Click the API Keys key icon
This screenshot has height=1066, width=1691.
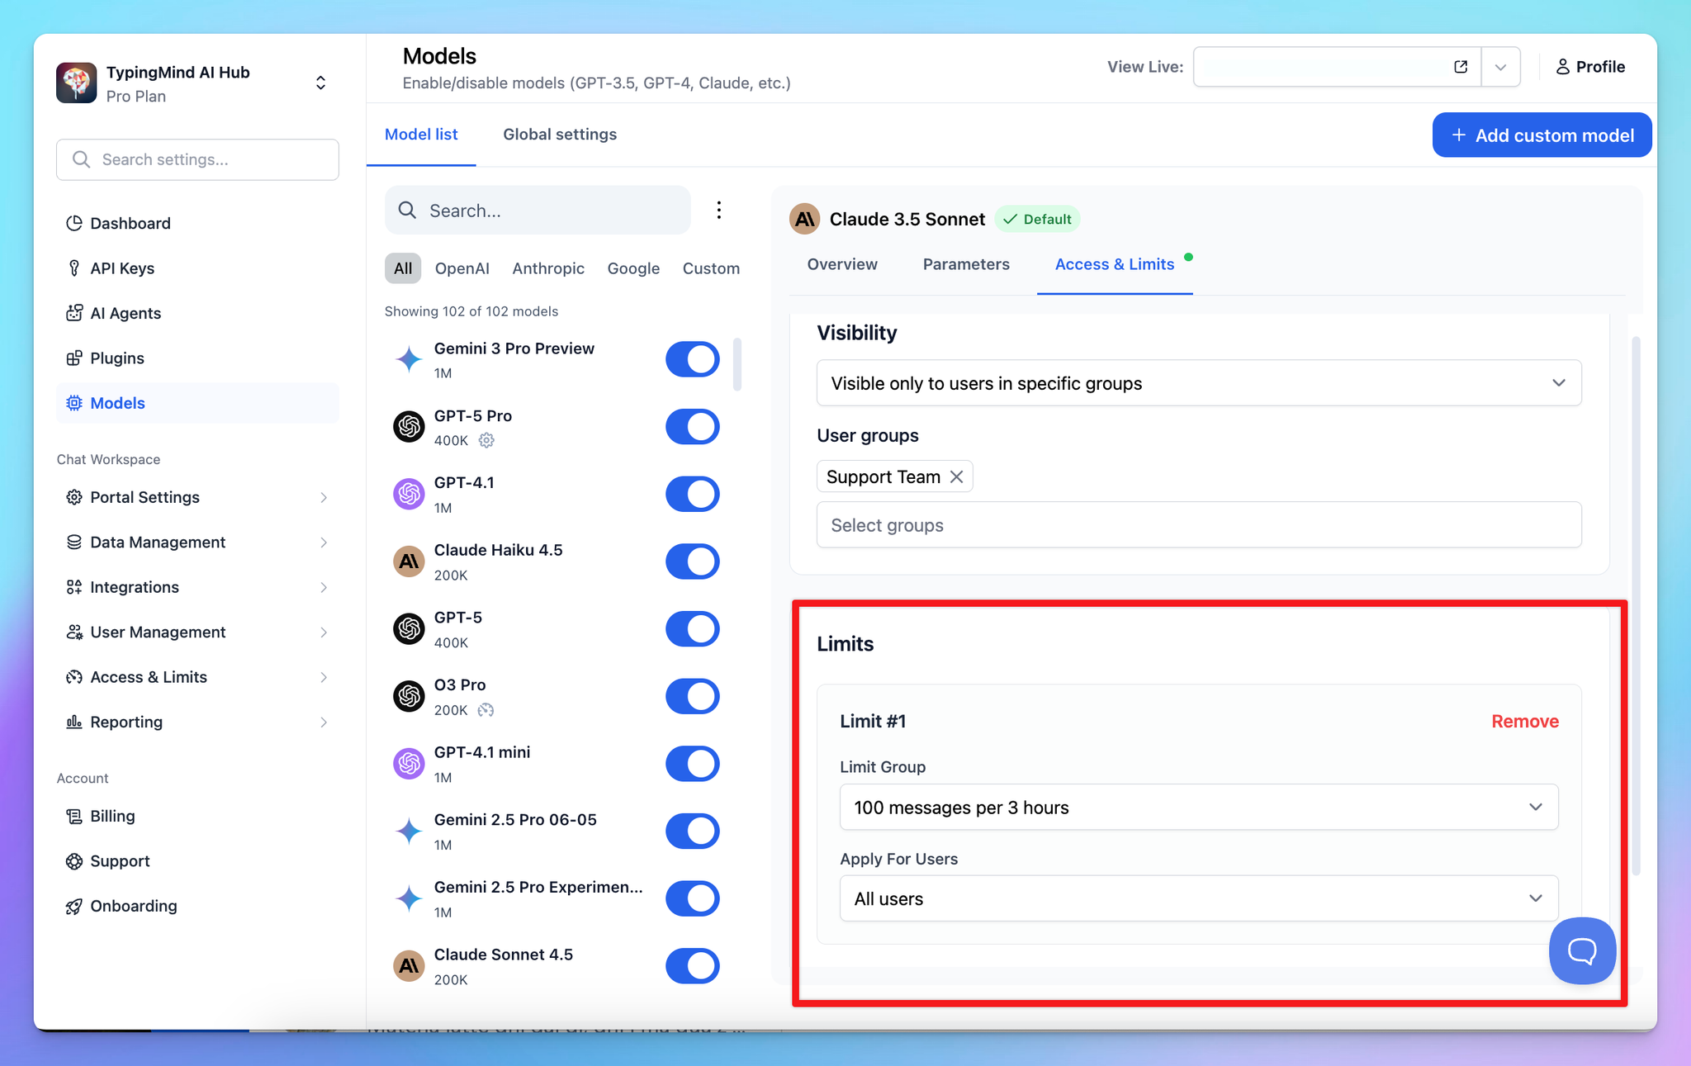[74, 268]
